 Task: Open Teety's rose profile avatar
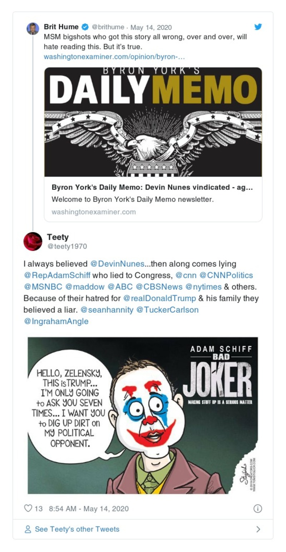(x=33, y=241)
